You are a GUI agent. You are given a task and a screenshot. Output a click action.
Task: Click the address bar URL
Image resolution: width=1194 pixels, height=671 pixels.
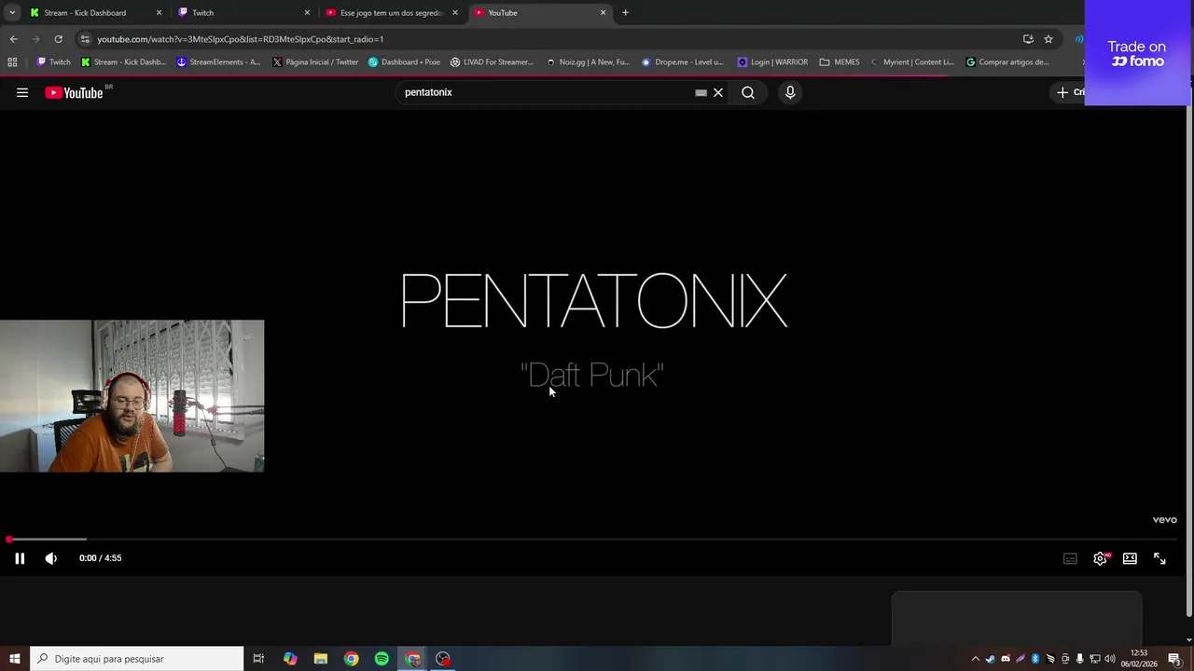pos(241,39)
